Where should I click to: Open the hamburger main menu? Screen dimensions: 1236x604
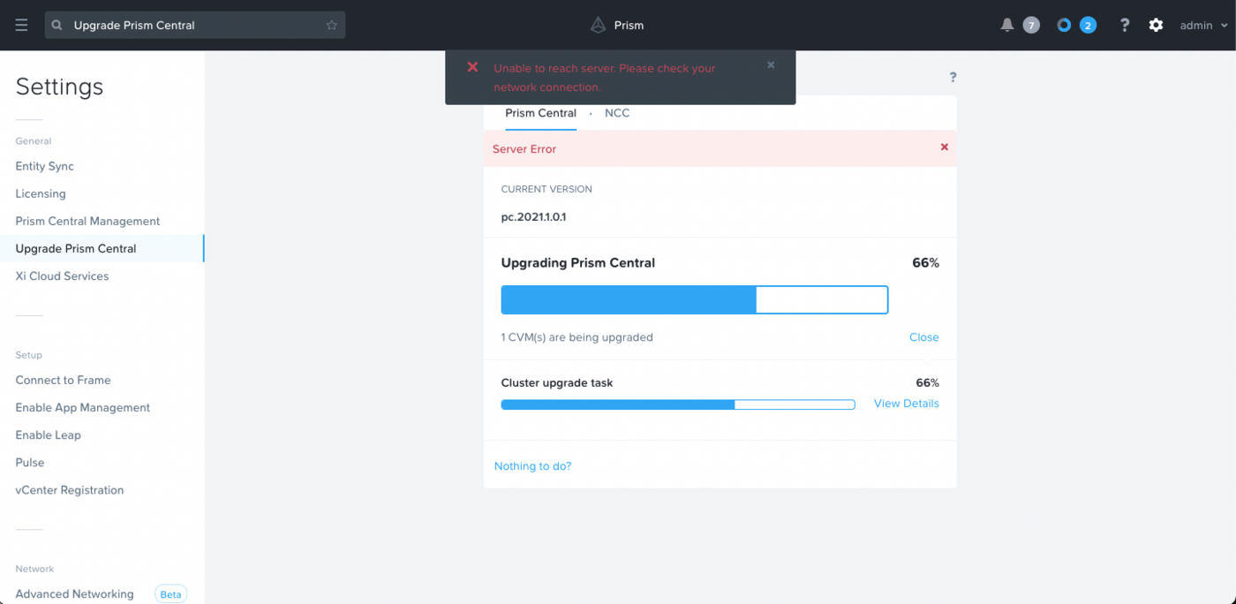[x=21, y=26]
